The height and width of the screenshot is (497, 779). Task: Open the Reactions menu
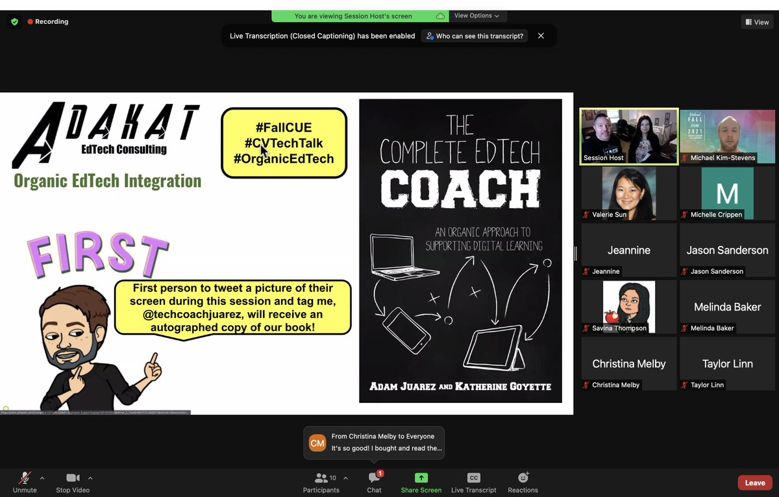(x=523, y=482)
